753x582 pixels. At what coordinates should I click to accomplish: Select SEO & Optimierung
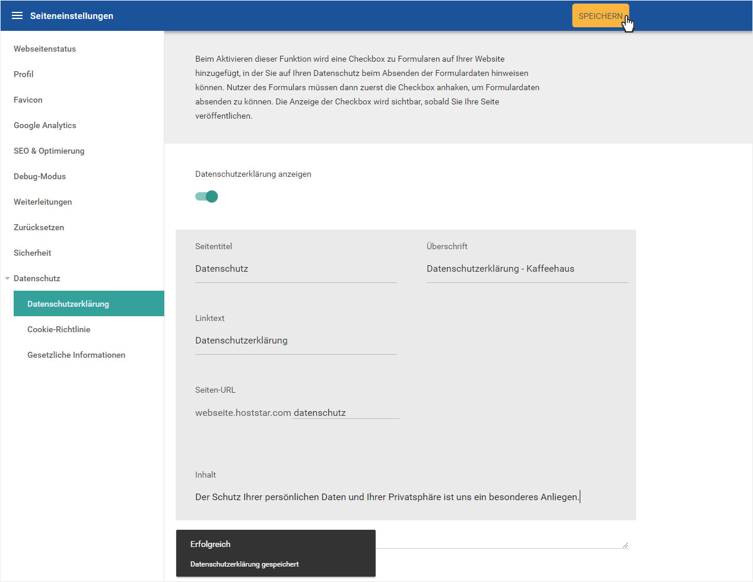[x=49, y=151]
